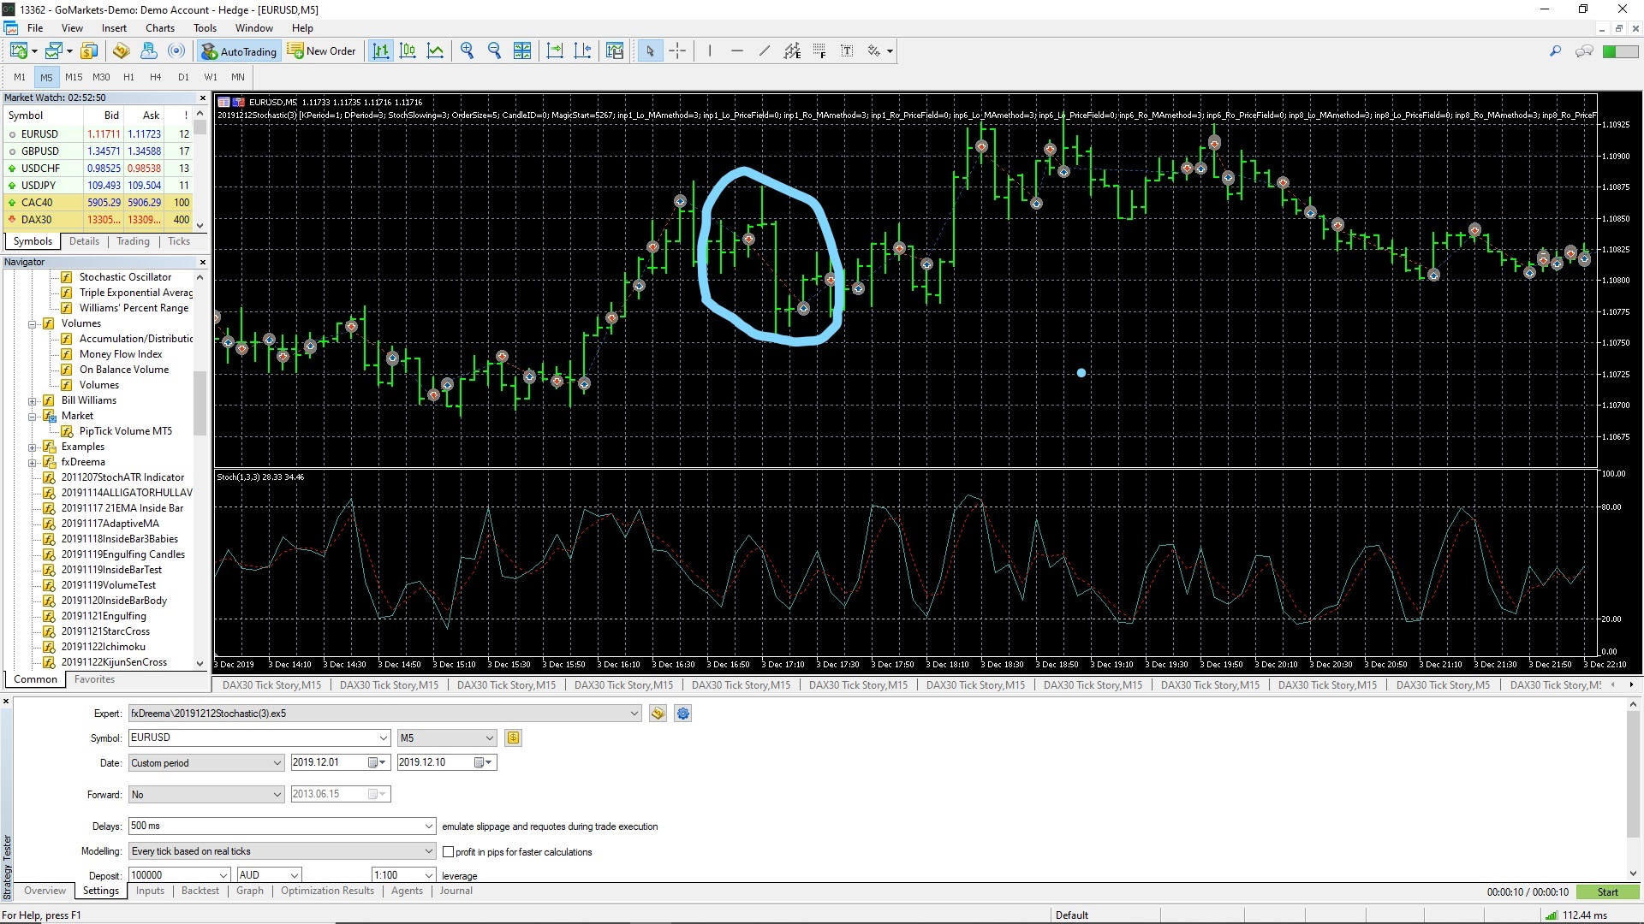The height and width of the screenshot is (924, 1644).
Task: Select the crosshair tool
Action: click(x=677, y=51)
